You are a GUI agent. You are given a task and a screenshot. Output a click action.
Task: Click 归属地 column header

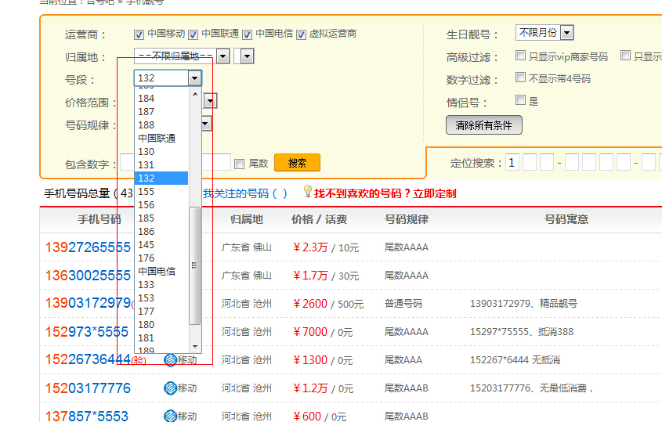click(x=247, y=219)
